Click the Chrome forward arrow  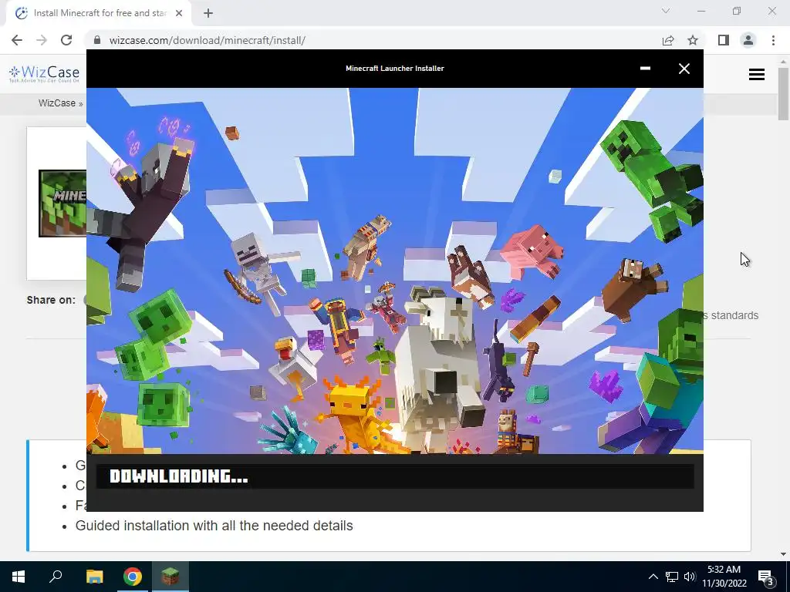tap(42, 40)
